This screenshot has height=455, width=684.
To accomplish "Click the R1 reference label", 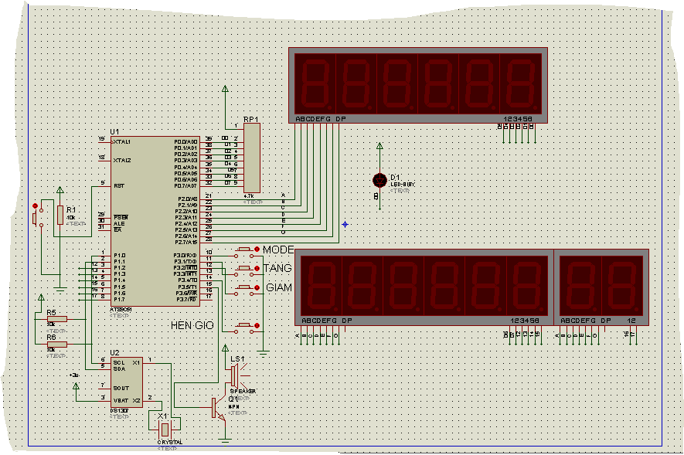I will (71, 210).
